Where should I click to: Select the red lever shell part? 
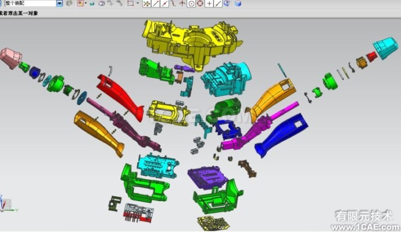[x=120, y=97]
